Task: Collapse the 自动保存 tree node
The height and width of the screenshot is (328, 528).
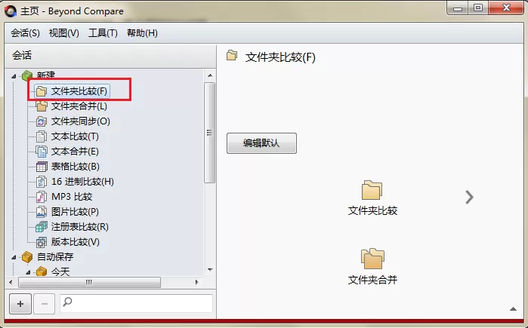Action: (x=14, y=257)
